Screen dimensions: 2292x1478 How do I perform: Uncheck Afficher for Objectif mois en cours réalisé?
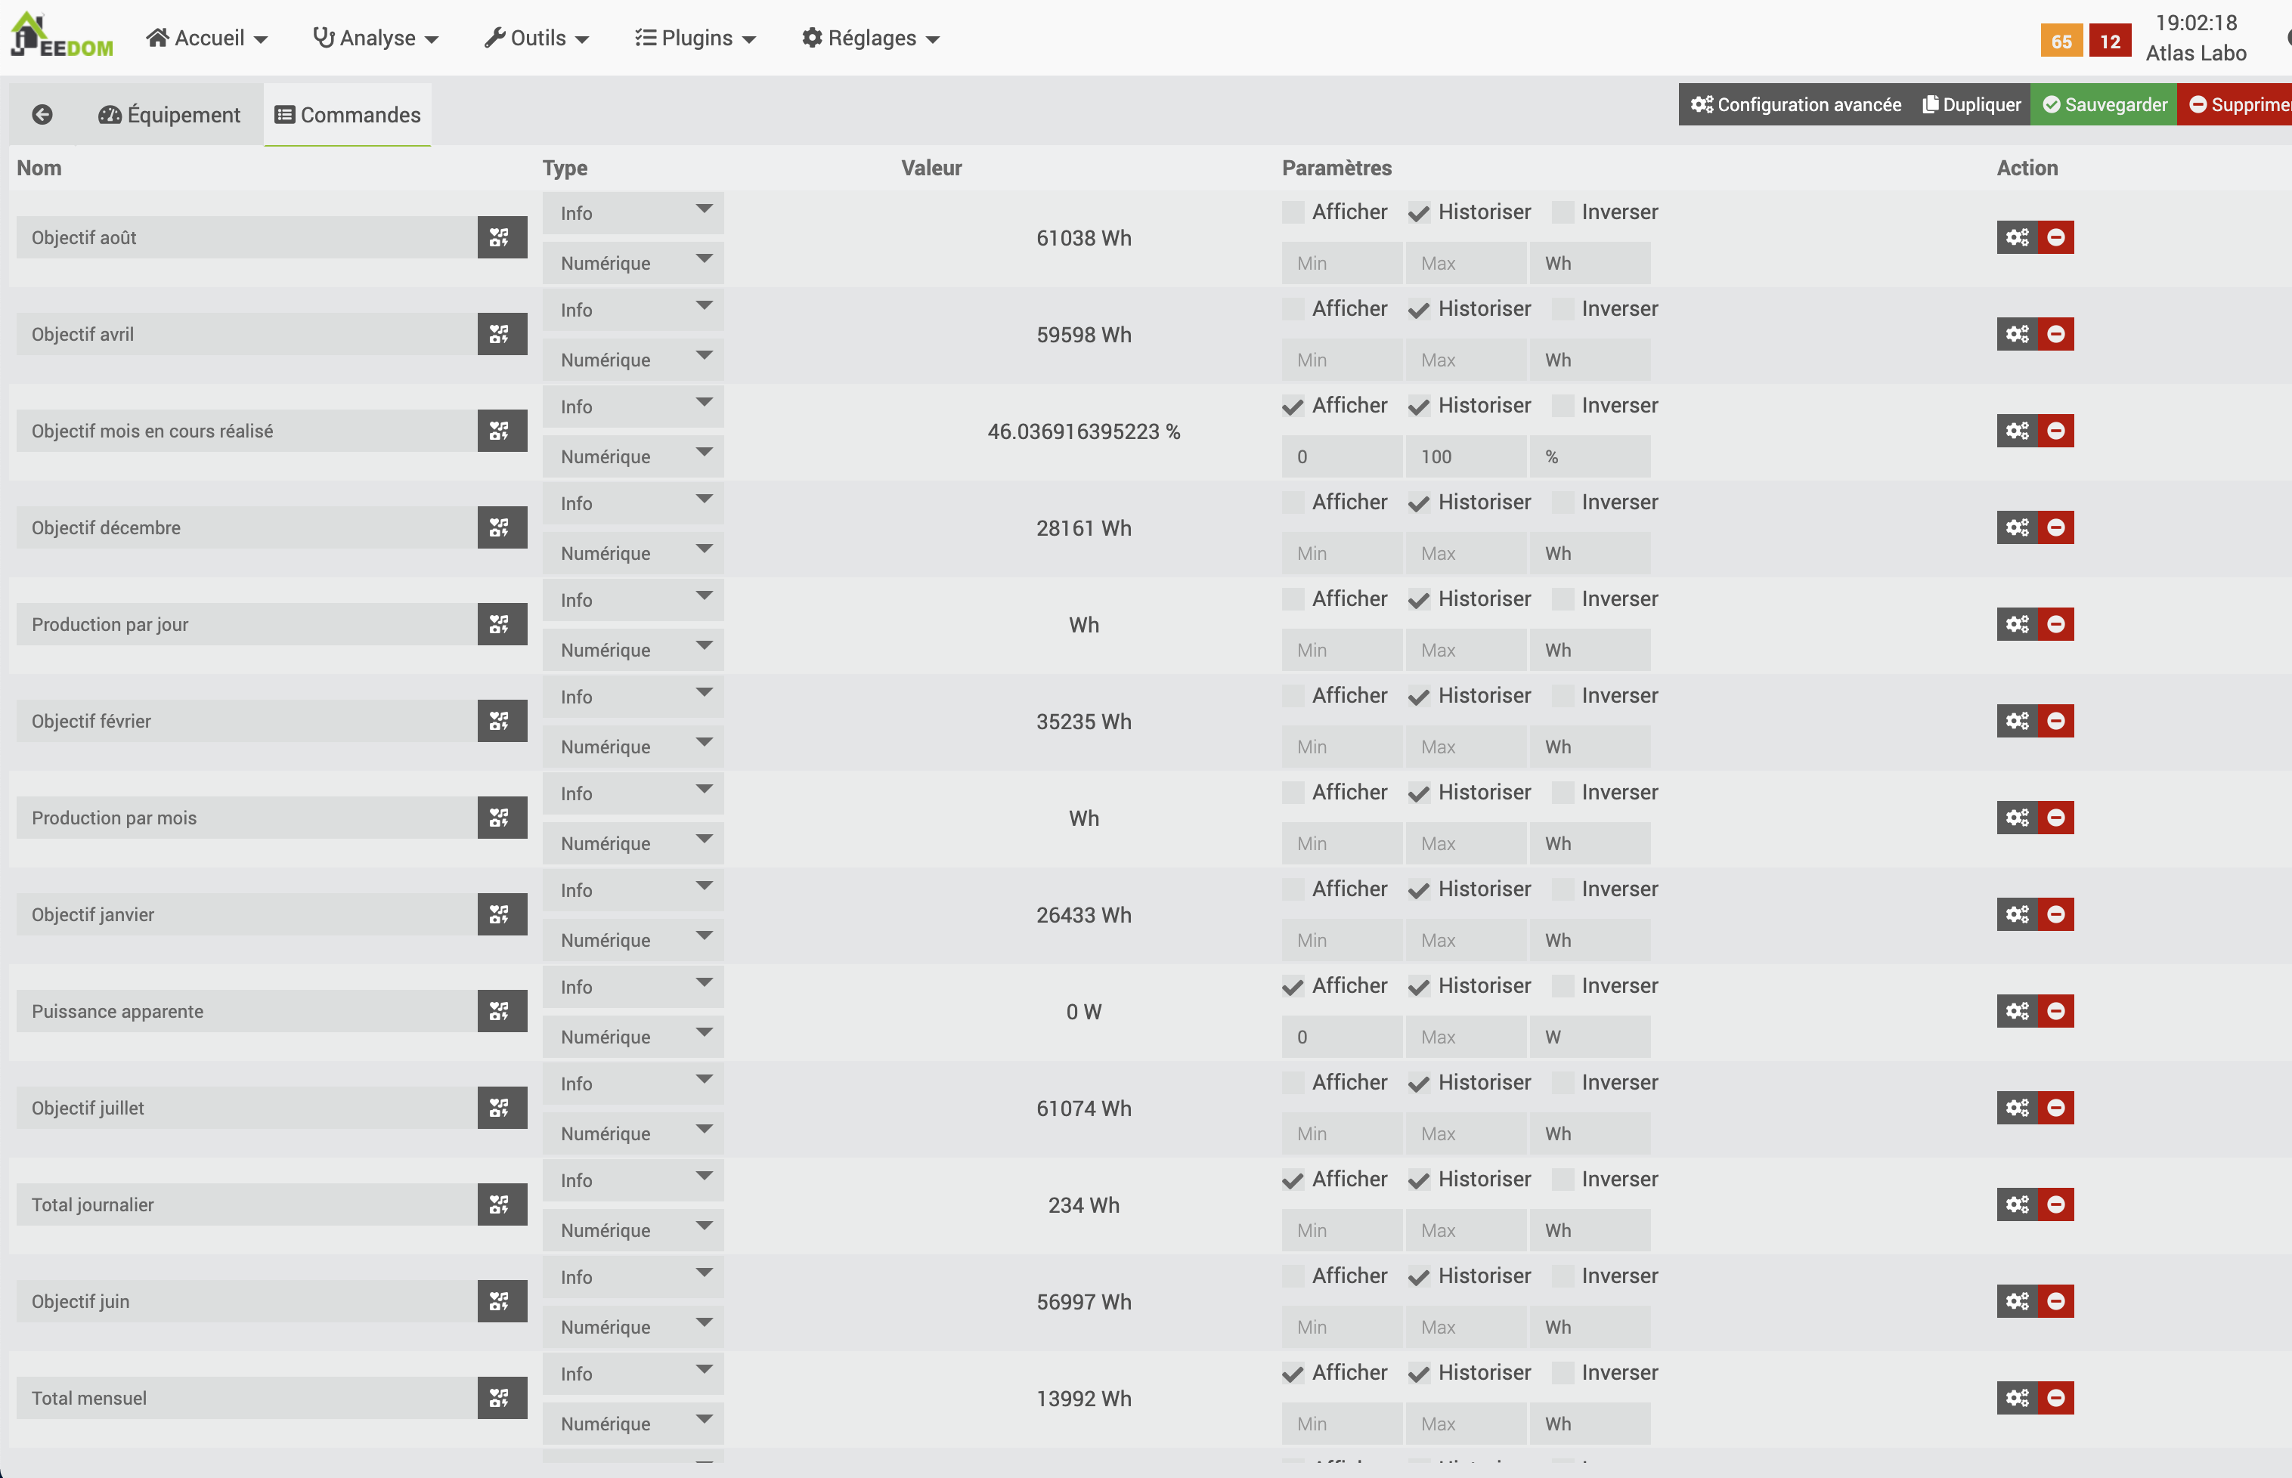coord(1293,406)
